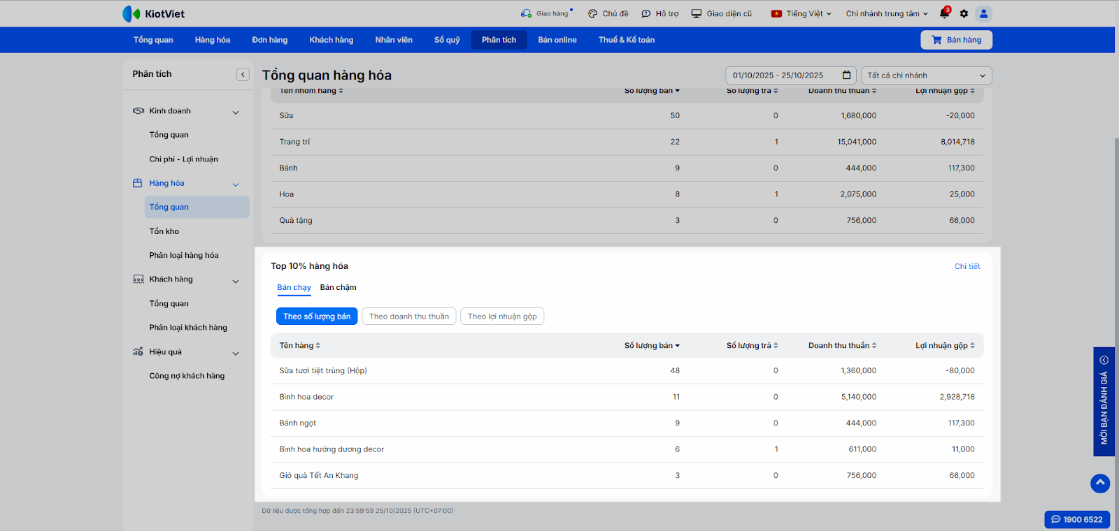Click the scroll-to-top arrow button

1100,483
